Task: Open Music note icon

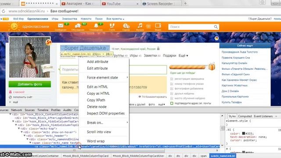Action: pos(140,26)
